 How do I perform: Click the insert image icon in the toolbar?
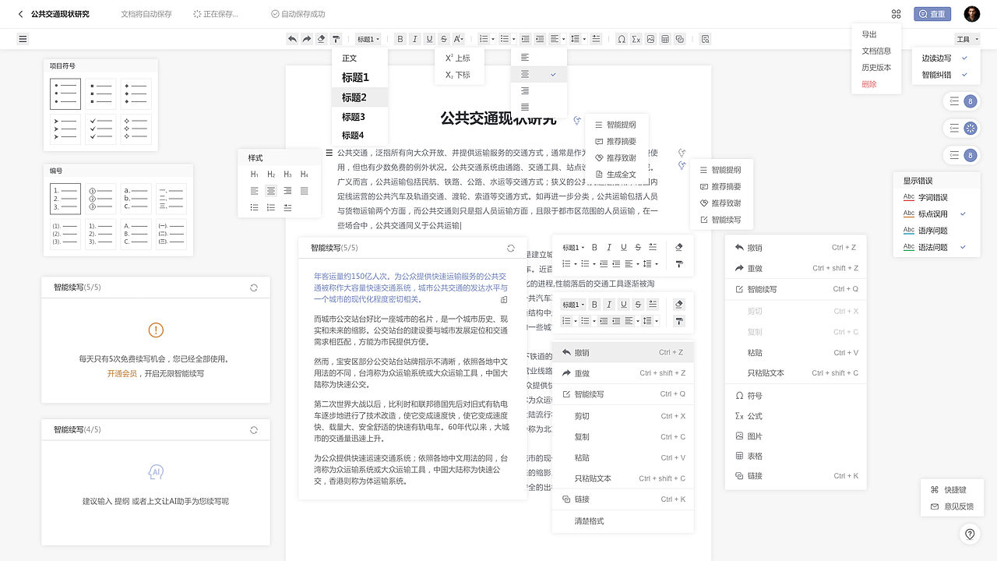point(650,38)
